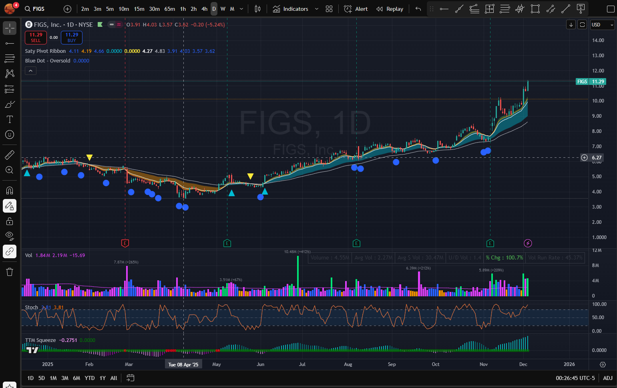The width and height of the screenshot is (617, 388).
Task: Remove drawings with the trash icon
Action: pyautogui.click(x=10, y=272)
